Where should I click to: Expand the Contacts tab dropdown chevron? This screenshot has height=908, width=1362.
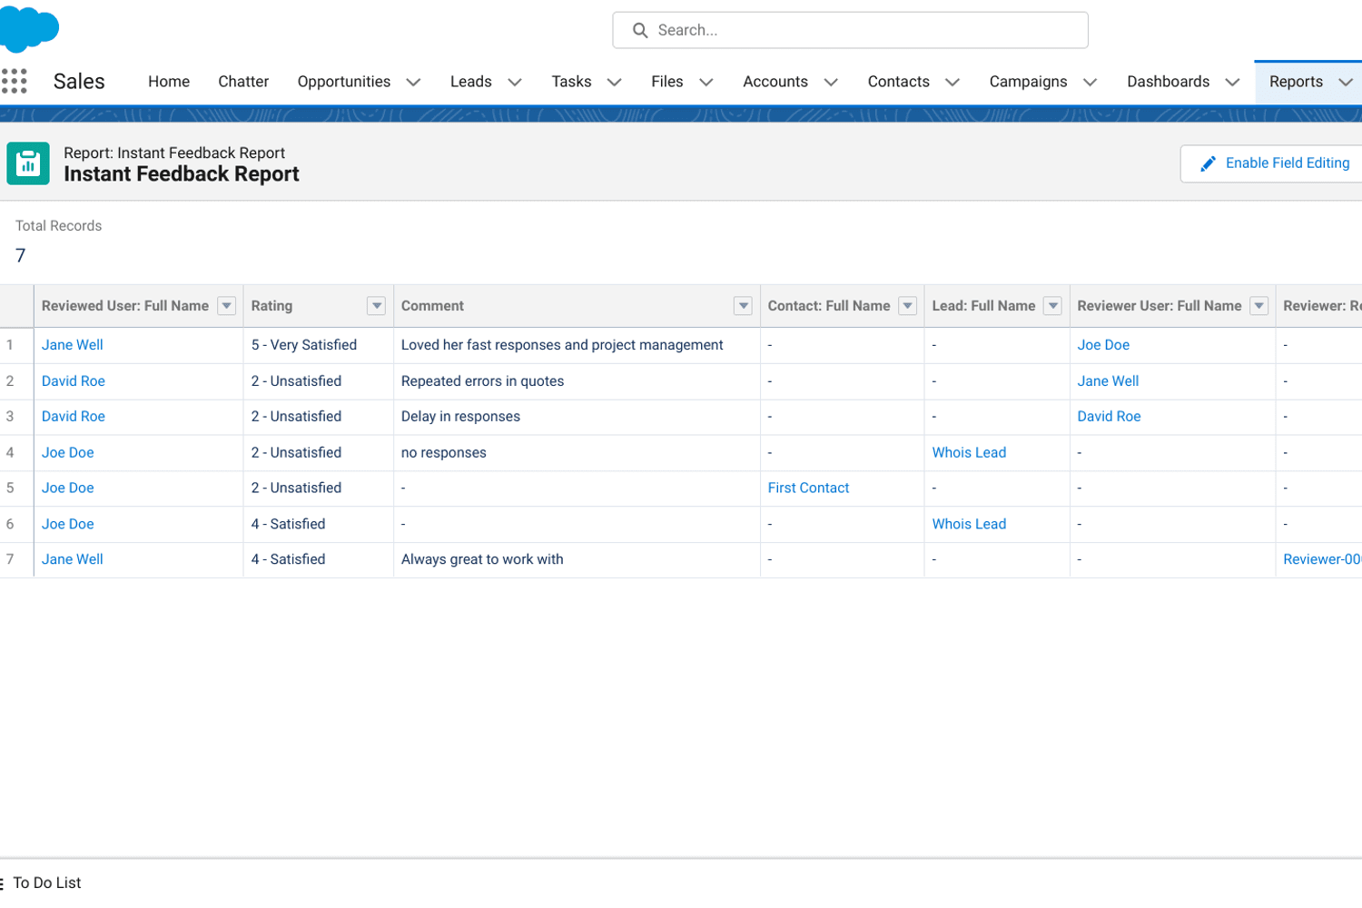click(x=952, y=82)
